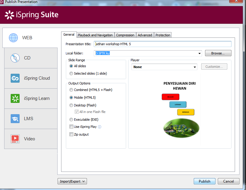Select the WEB globe icon
The height and width of the screenshot is (190, 246).
pyautogui.click(x=13, y=38)
